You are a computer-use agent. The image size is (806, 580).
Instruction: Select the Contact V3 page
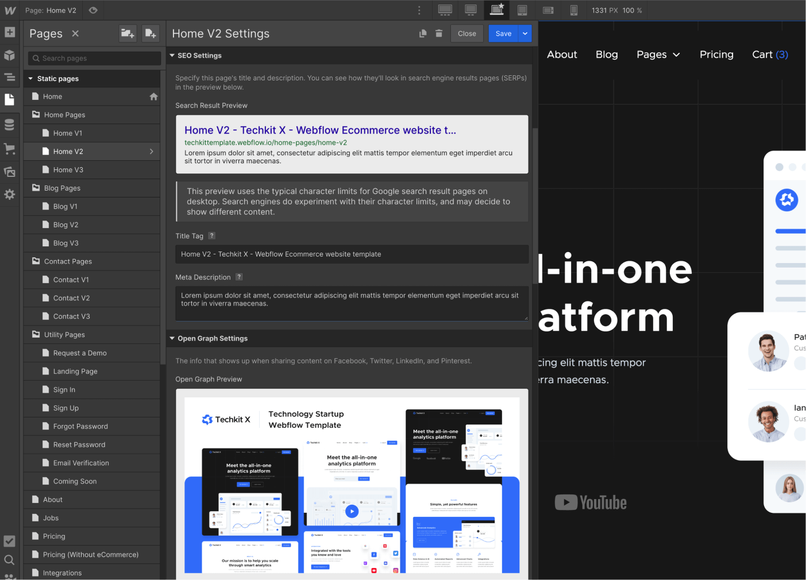click(x=71, y=316)
